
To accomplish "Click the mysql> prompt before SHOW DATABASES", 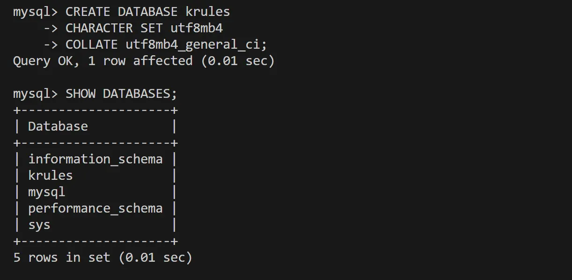I will pos(35,94).
